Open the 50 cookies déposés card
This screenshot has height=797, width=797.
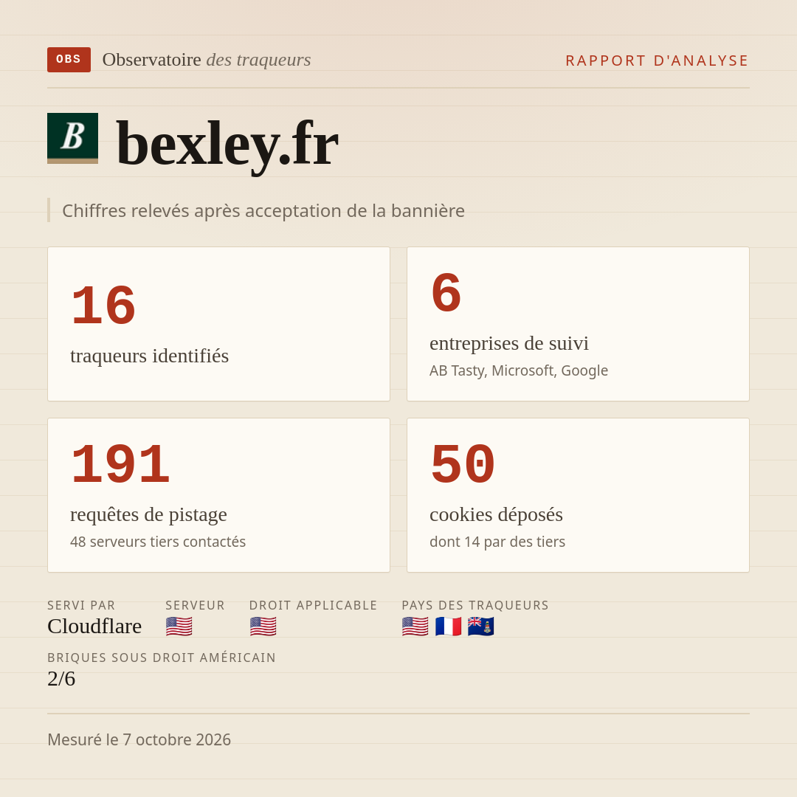pyautogui.click(x=578, y=495)
